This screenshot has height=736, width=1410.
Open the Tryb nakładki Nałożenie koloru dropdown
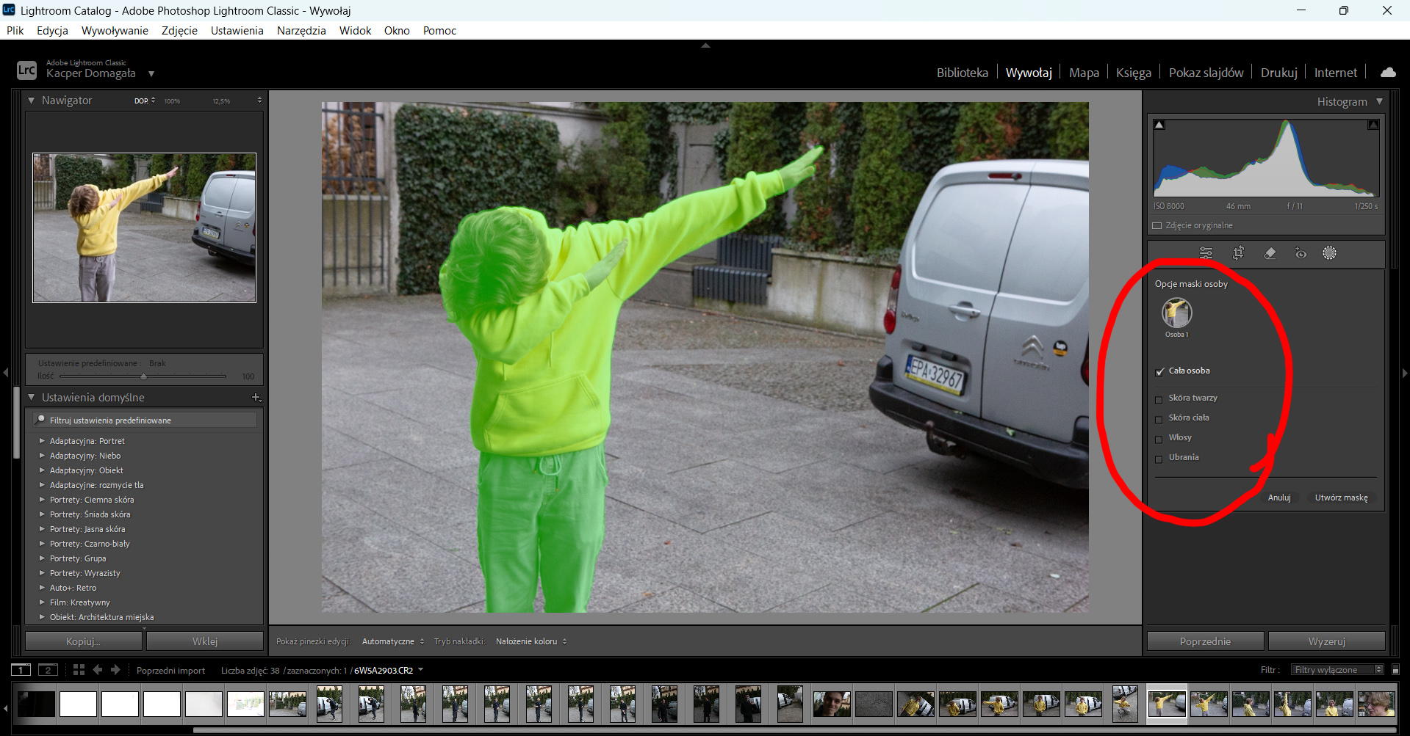[531, 641]
